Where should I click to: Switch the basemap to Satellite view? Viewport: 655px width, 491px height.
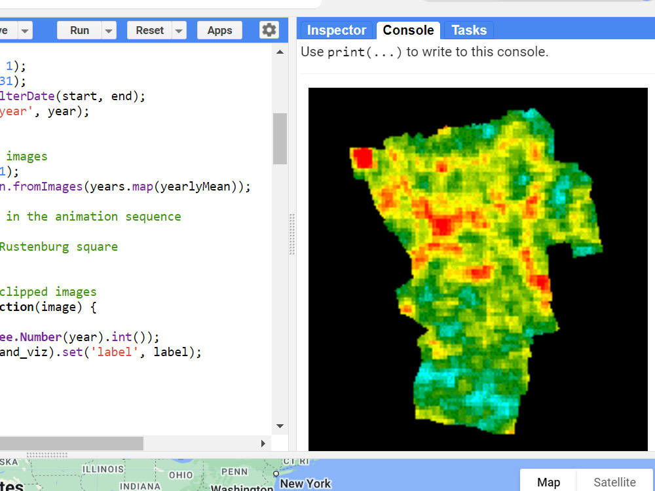pos(616,482)
